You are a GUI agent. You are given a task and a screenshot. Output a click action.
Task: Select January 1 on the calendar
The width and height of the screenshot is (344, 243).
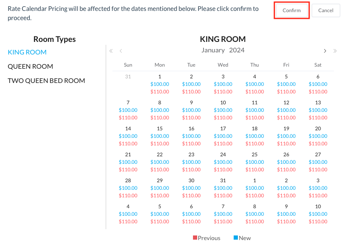(x=160, y=77)
